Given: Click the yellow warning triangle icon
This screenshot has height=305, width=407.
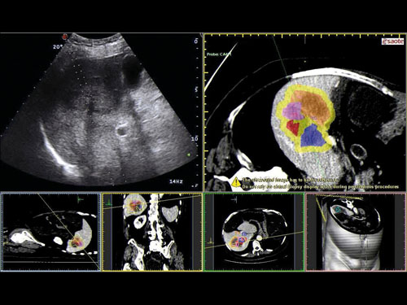Looking at the screenshot, I should point(236,182).
